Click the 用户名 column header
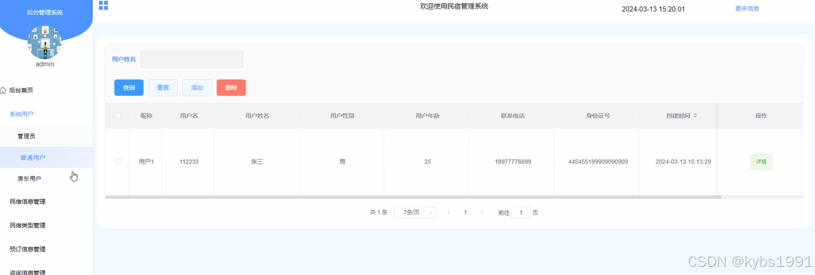This screenshot has width=815, height=275. (189, 116)
